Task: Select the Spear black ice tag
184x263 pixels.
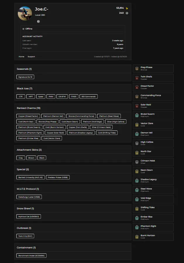Action: (x=41, y=96)
